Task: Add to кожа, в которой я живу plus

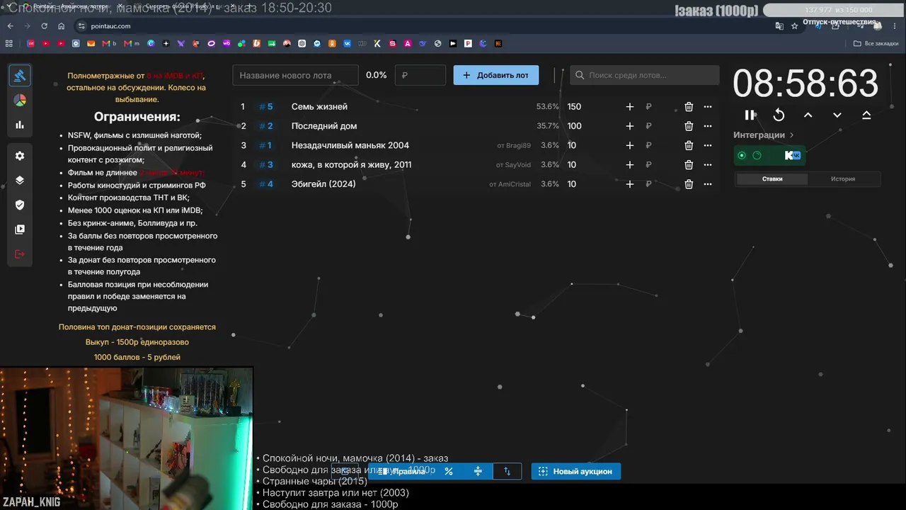Action: [x=630, y=165]
